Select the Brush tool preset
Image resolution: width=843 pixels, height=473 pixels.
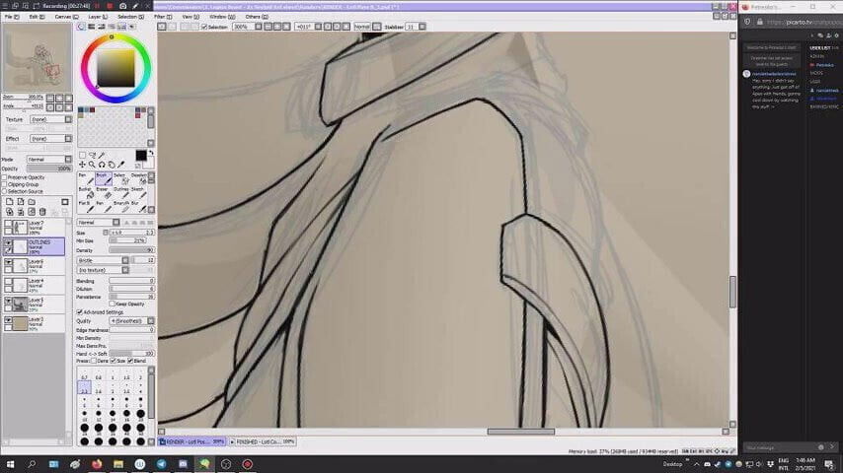pos(104,178)
